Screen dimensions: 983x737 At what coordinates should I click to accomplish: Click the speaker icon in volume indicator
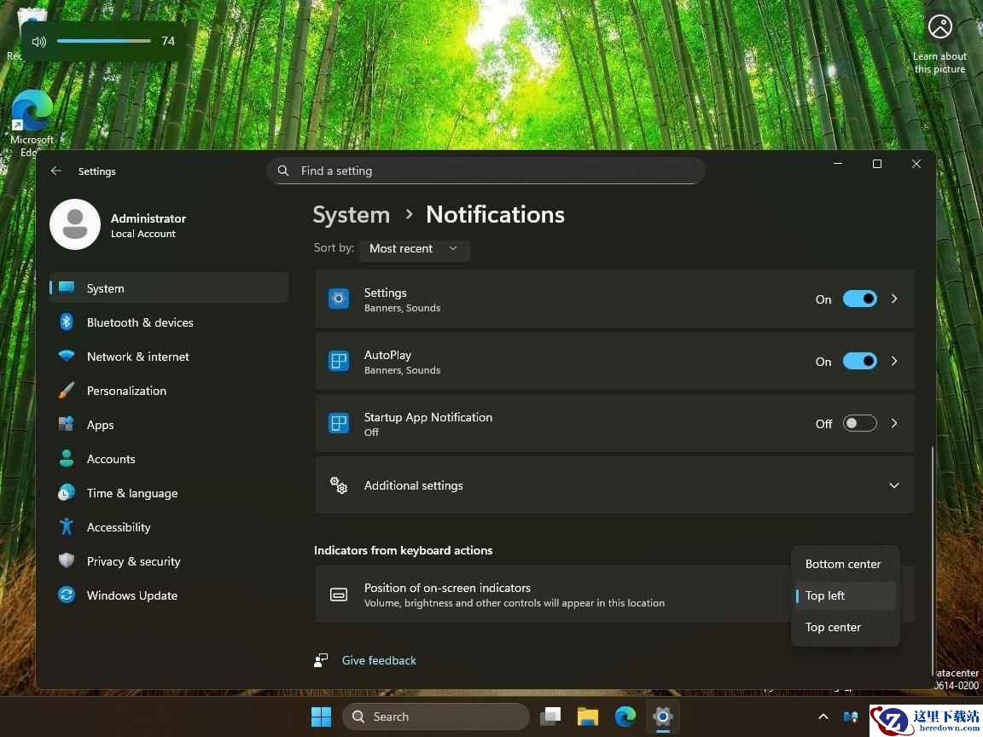point(39,41)
